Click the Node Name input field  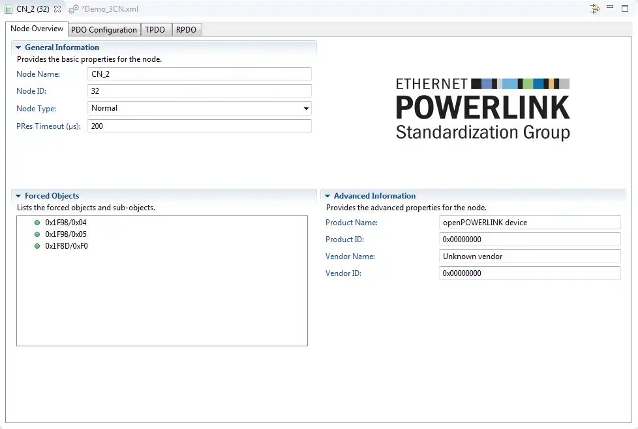[x=200, y=74]
